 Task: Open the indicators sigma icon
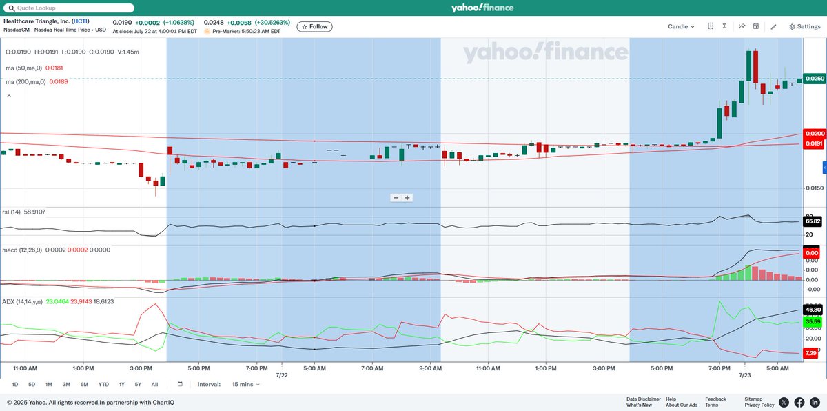[724, 26]
